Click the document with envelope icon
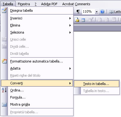The image size is (121, 117). coord(77,20)
